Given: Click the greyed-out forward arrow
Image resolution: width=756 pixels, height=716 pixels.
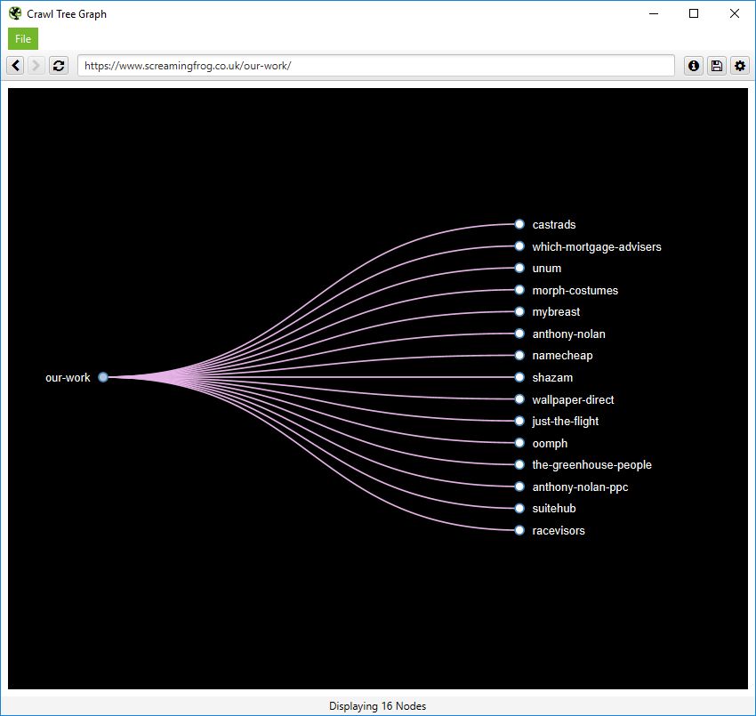Looking at the screenshot, I should click(36, 65).
